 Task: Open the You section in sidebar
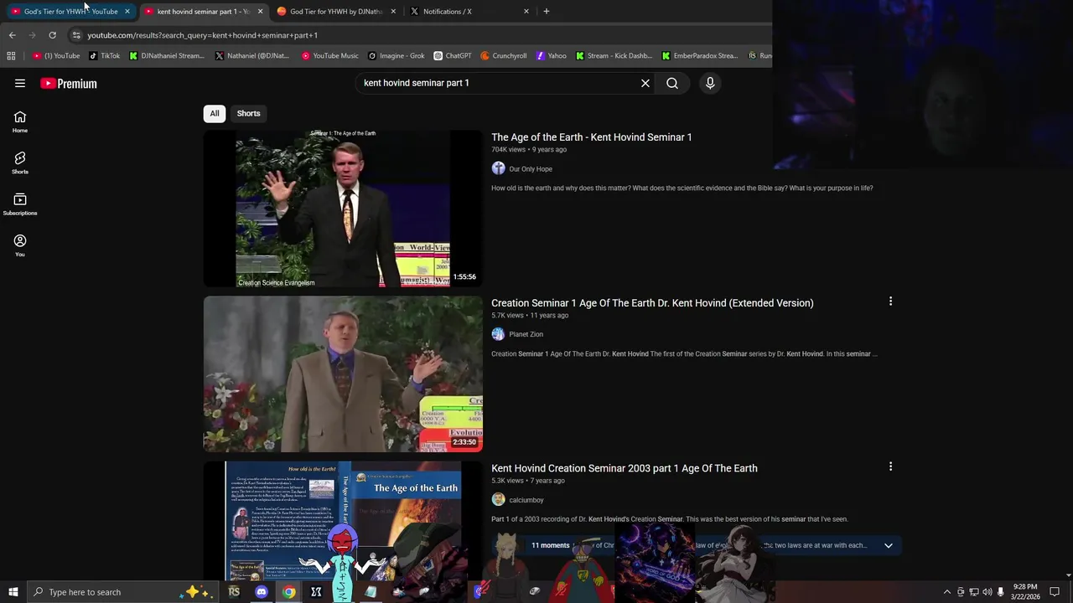(x=20, y=245)
